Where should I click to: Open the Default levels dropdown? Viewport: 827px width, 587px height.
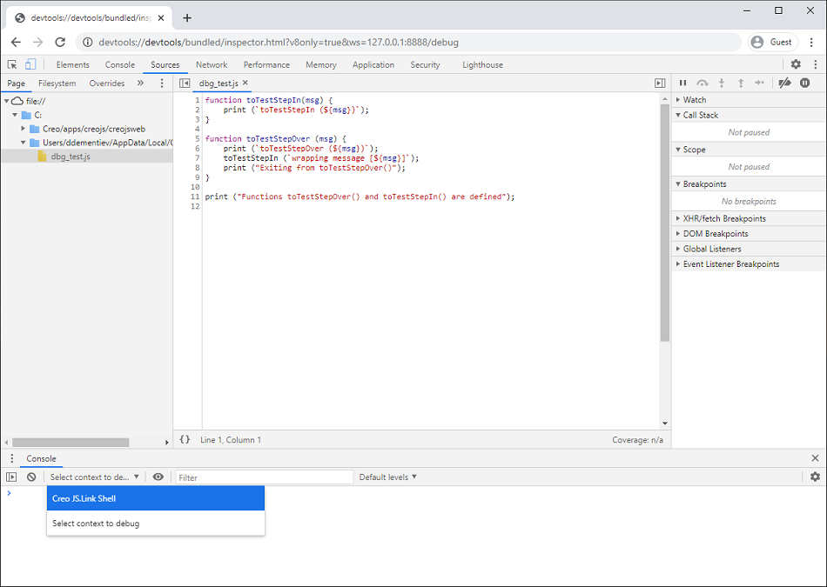click(388, 477)
